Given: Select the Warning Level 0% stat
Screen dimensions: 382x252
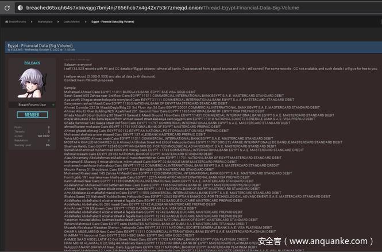Looking at the screenshot, I should click(x=32, y=145).
